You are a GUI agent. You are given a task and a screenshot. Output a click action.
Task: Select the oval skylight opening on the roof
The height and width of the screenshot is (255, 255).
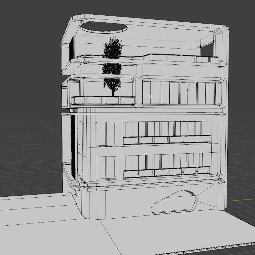104,27
